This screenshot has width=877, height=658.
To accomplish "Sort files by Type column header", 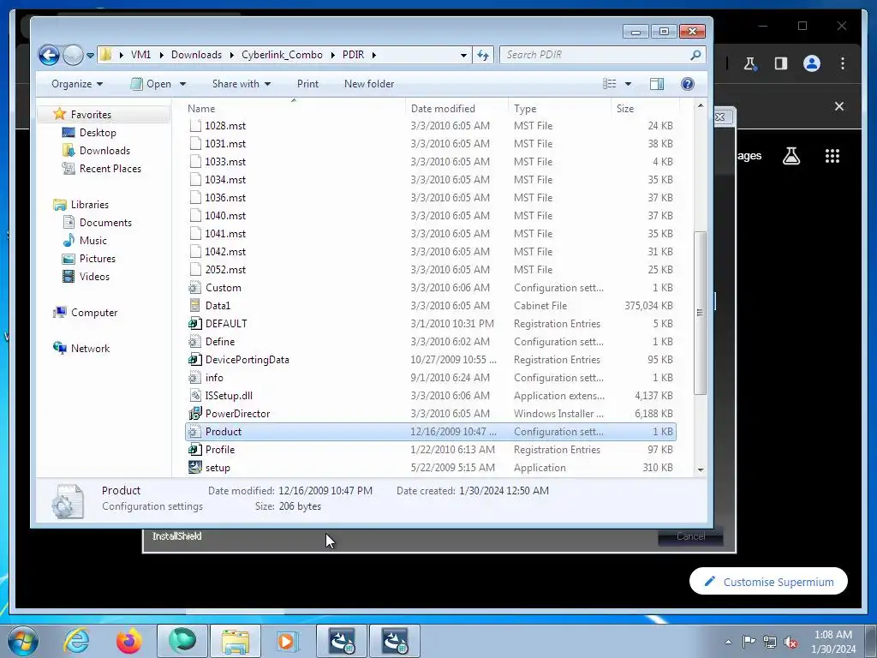I will coord(525,109).
